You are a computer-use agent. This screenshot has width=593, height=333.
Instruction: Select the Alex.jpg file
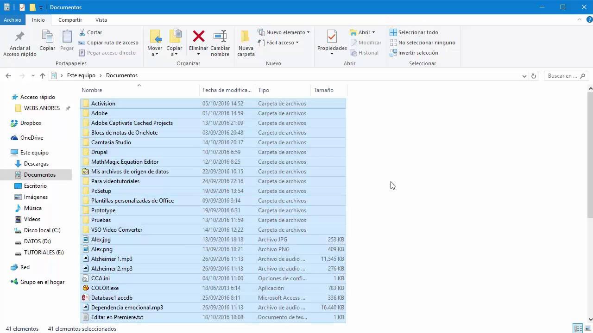coord(213,240)
